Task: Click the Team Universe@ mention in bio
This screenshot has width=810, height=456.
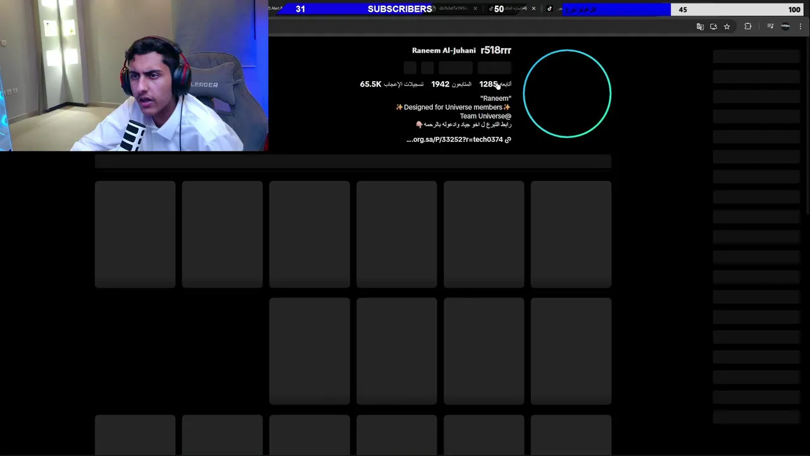Action: click(x=485, y=116)
